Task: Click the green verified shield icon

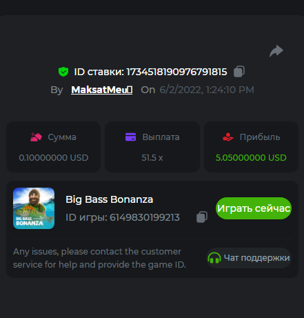Action: [x=63, y=72]
